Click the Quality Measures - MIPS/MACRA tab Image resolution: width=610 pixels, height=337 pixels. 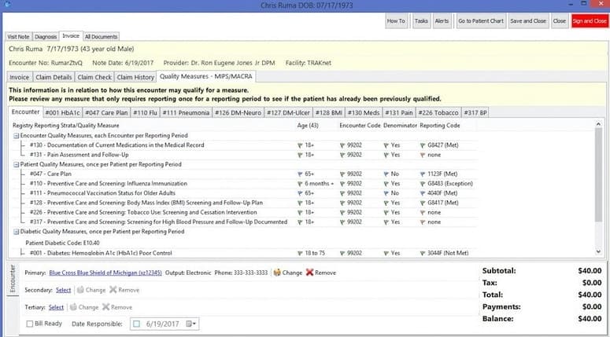point(205,76)
